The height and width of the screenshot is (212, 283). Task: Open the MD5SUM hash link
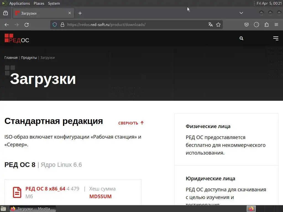tap(101, 196)
